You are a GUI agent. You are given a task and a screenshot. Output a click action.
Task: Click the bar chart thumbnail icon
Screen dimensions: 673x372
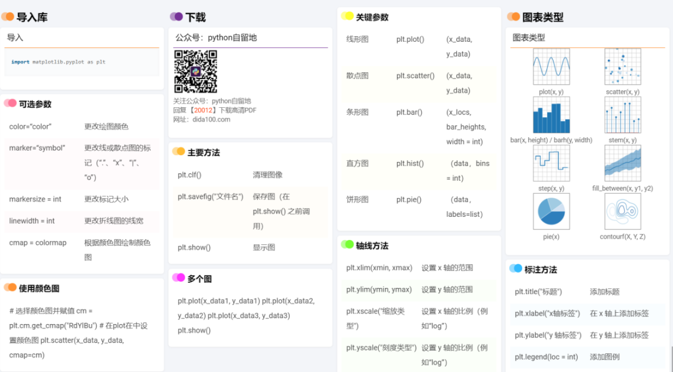[x=551, y=114]
